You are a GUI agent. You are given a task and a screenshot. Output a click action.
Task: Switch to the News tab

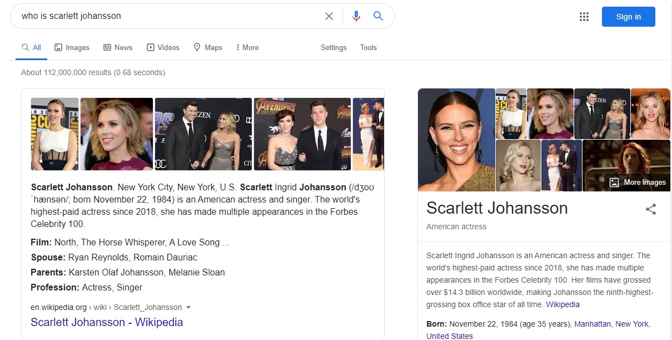click(x=118, y=48)
